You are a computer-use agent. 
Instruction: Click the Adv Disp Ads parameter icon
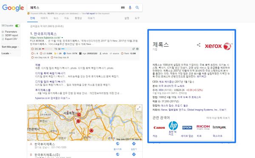click(32, 58)
